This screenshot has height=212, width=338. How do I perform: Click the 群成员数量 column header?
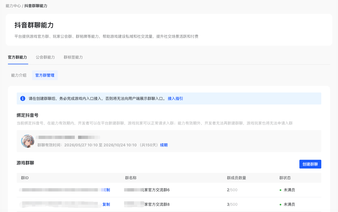236,178
